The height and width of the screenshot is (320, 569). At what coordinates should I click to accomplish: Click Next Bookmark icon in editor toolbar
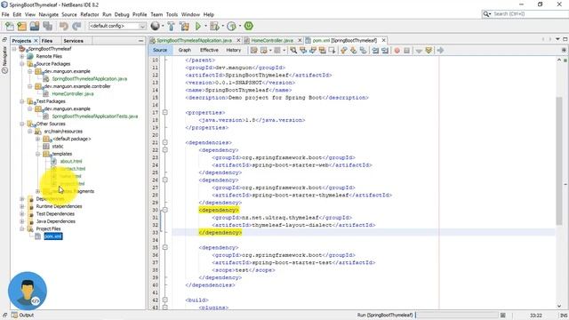[353, 51]
